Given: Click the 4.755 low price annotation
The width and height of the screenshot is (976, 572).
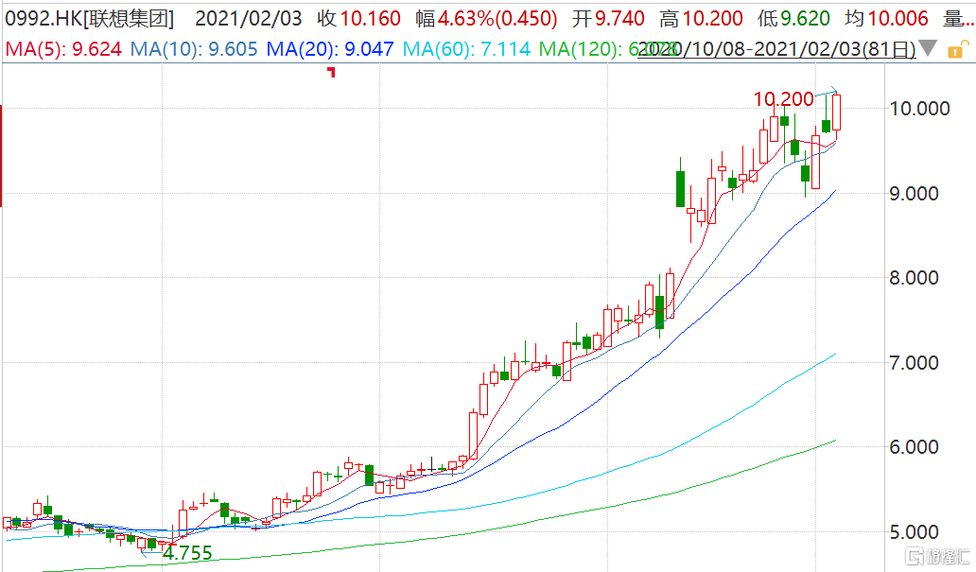Looking at the screenshot, I should click(186, 554).
